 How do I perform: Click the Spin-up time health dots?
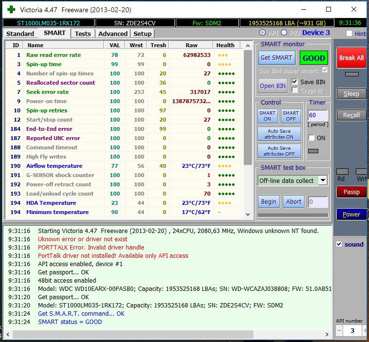(225, 65)
